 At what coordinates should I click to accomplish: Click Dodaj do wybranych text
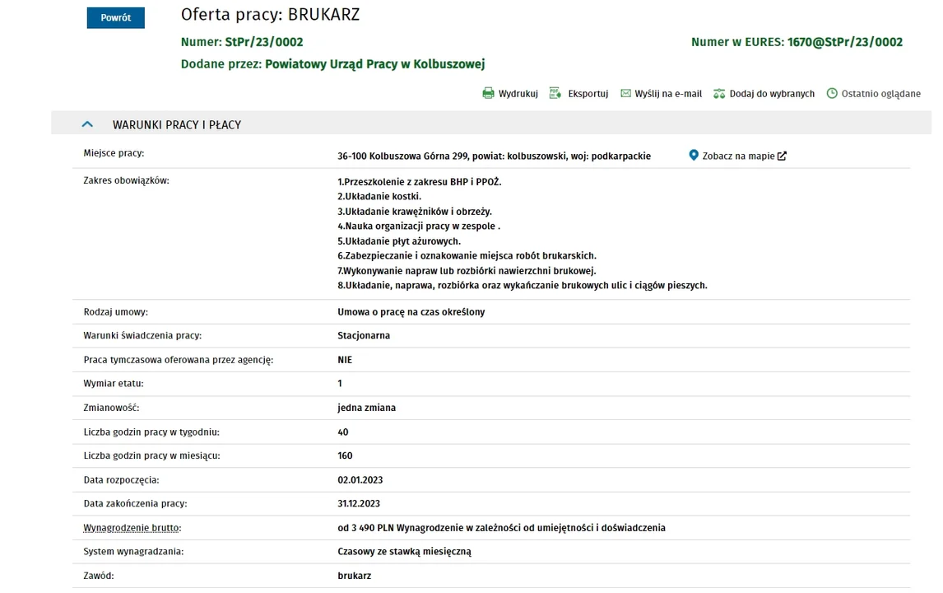click(x=772, y=93)
